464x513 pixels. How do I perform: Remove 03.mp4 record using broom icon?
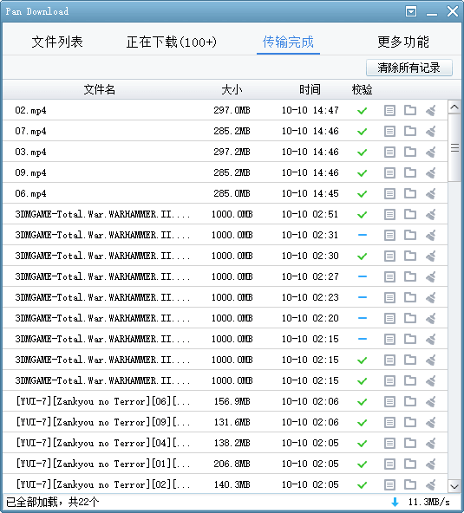click(431, 153)
